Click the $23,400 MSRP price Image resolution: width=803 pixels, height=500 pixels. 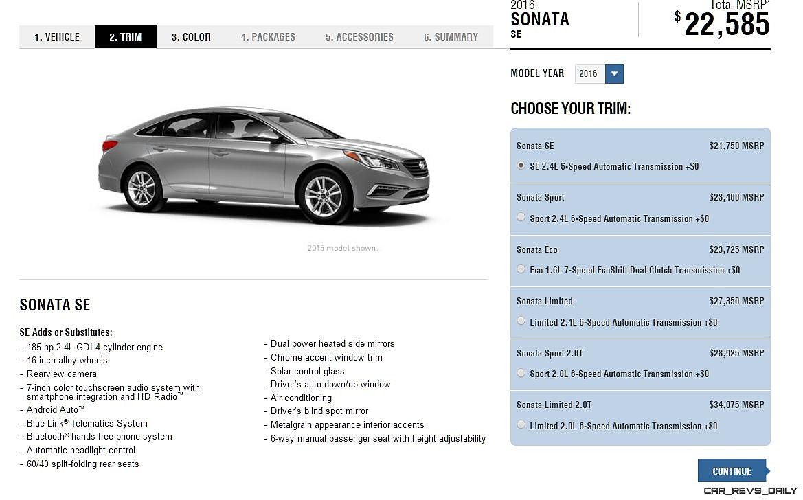click(736, 197)
